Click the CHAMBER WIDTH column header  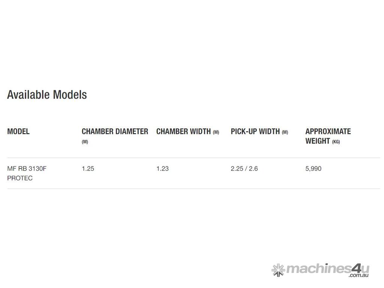point(183,131)
